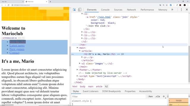Select the DOM Breakpoints tab
The image size is (190, 106).
click(x=112, y=91)
